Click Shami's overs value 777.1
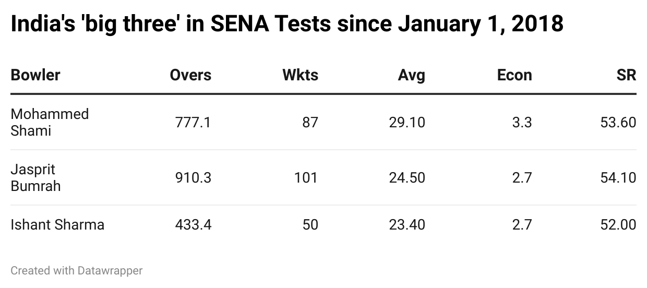The height and width of the screenshot is (288, 647). (193, 123)
